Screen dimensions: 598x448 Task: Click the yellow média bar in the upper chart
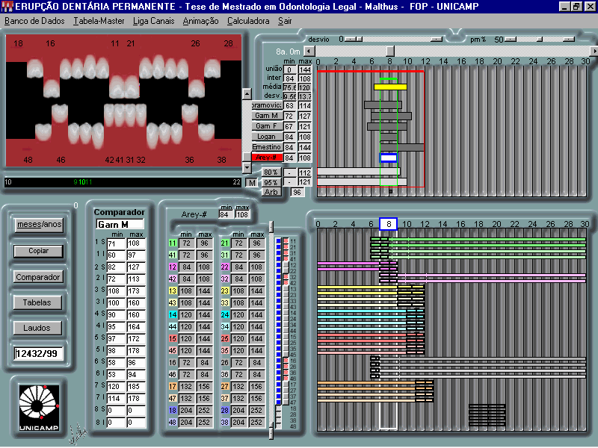(x=390, y=87)
